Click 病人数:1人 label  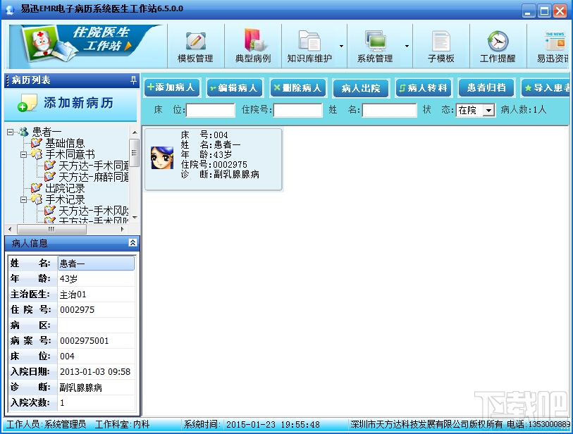pos(523,110)
